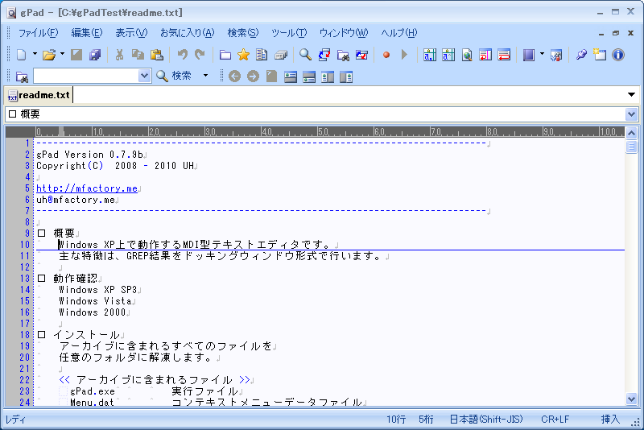Open the 概要 outline dropdown
The width and height of the screenshot is (644, 430).
point(630,114)
